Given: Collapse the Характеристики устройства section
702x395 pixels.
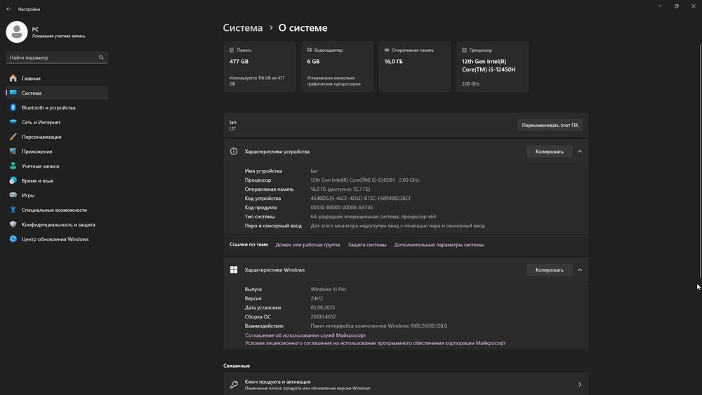Looking at the screenshot, I should coord(580,152).
